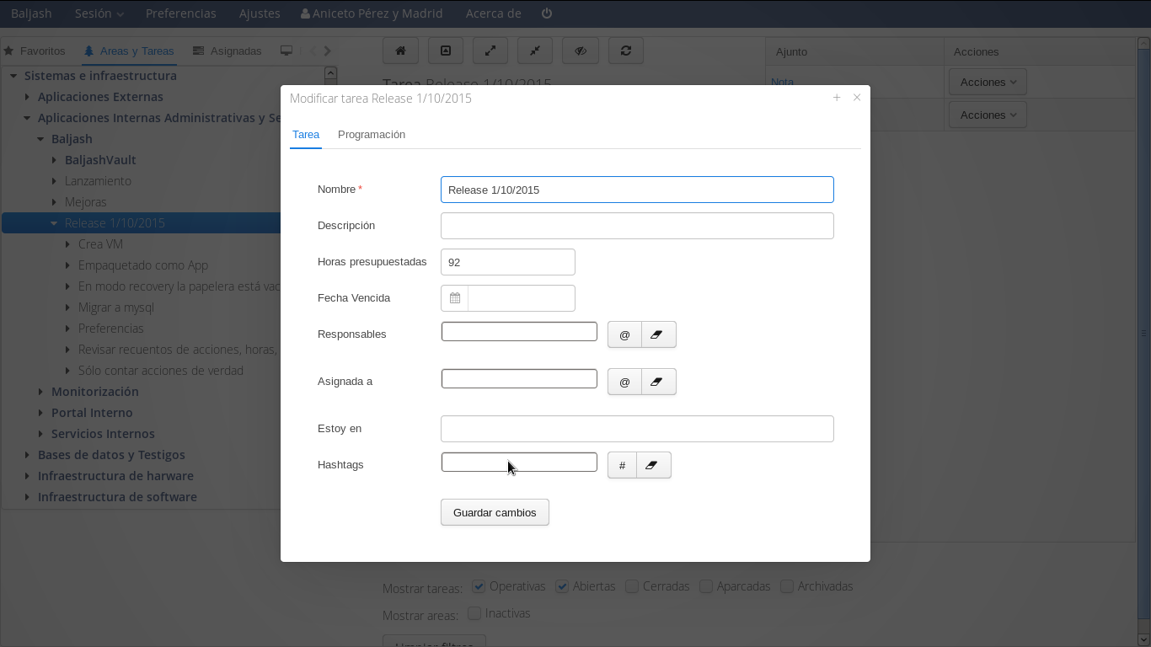This screenshot has width=1151, height=647.
Task: Click the power icon in the top bar
Action: [547, 13]
